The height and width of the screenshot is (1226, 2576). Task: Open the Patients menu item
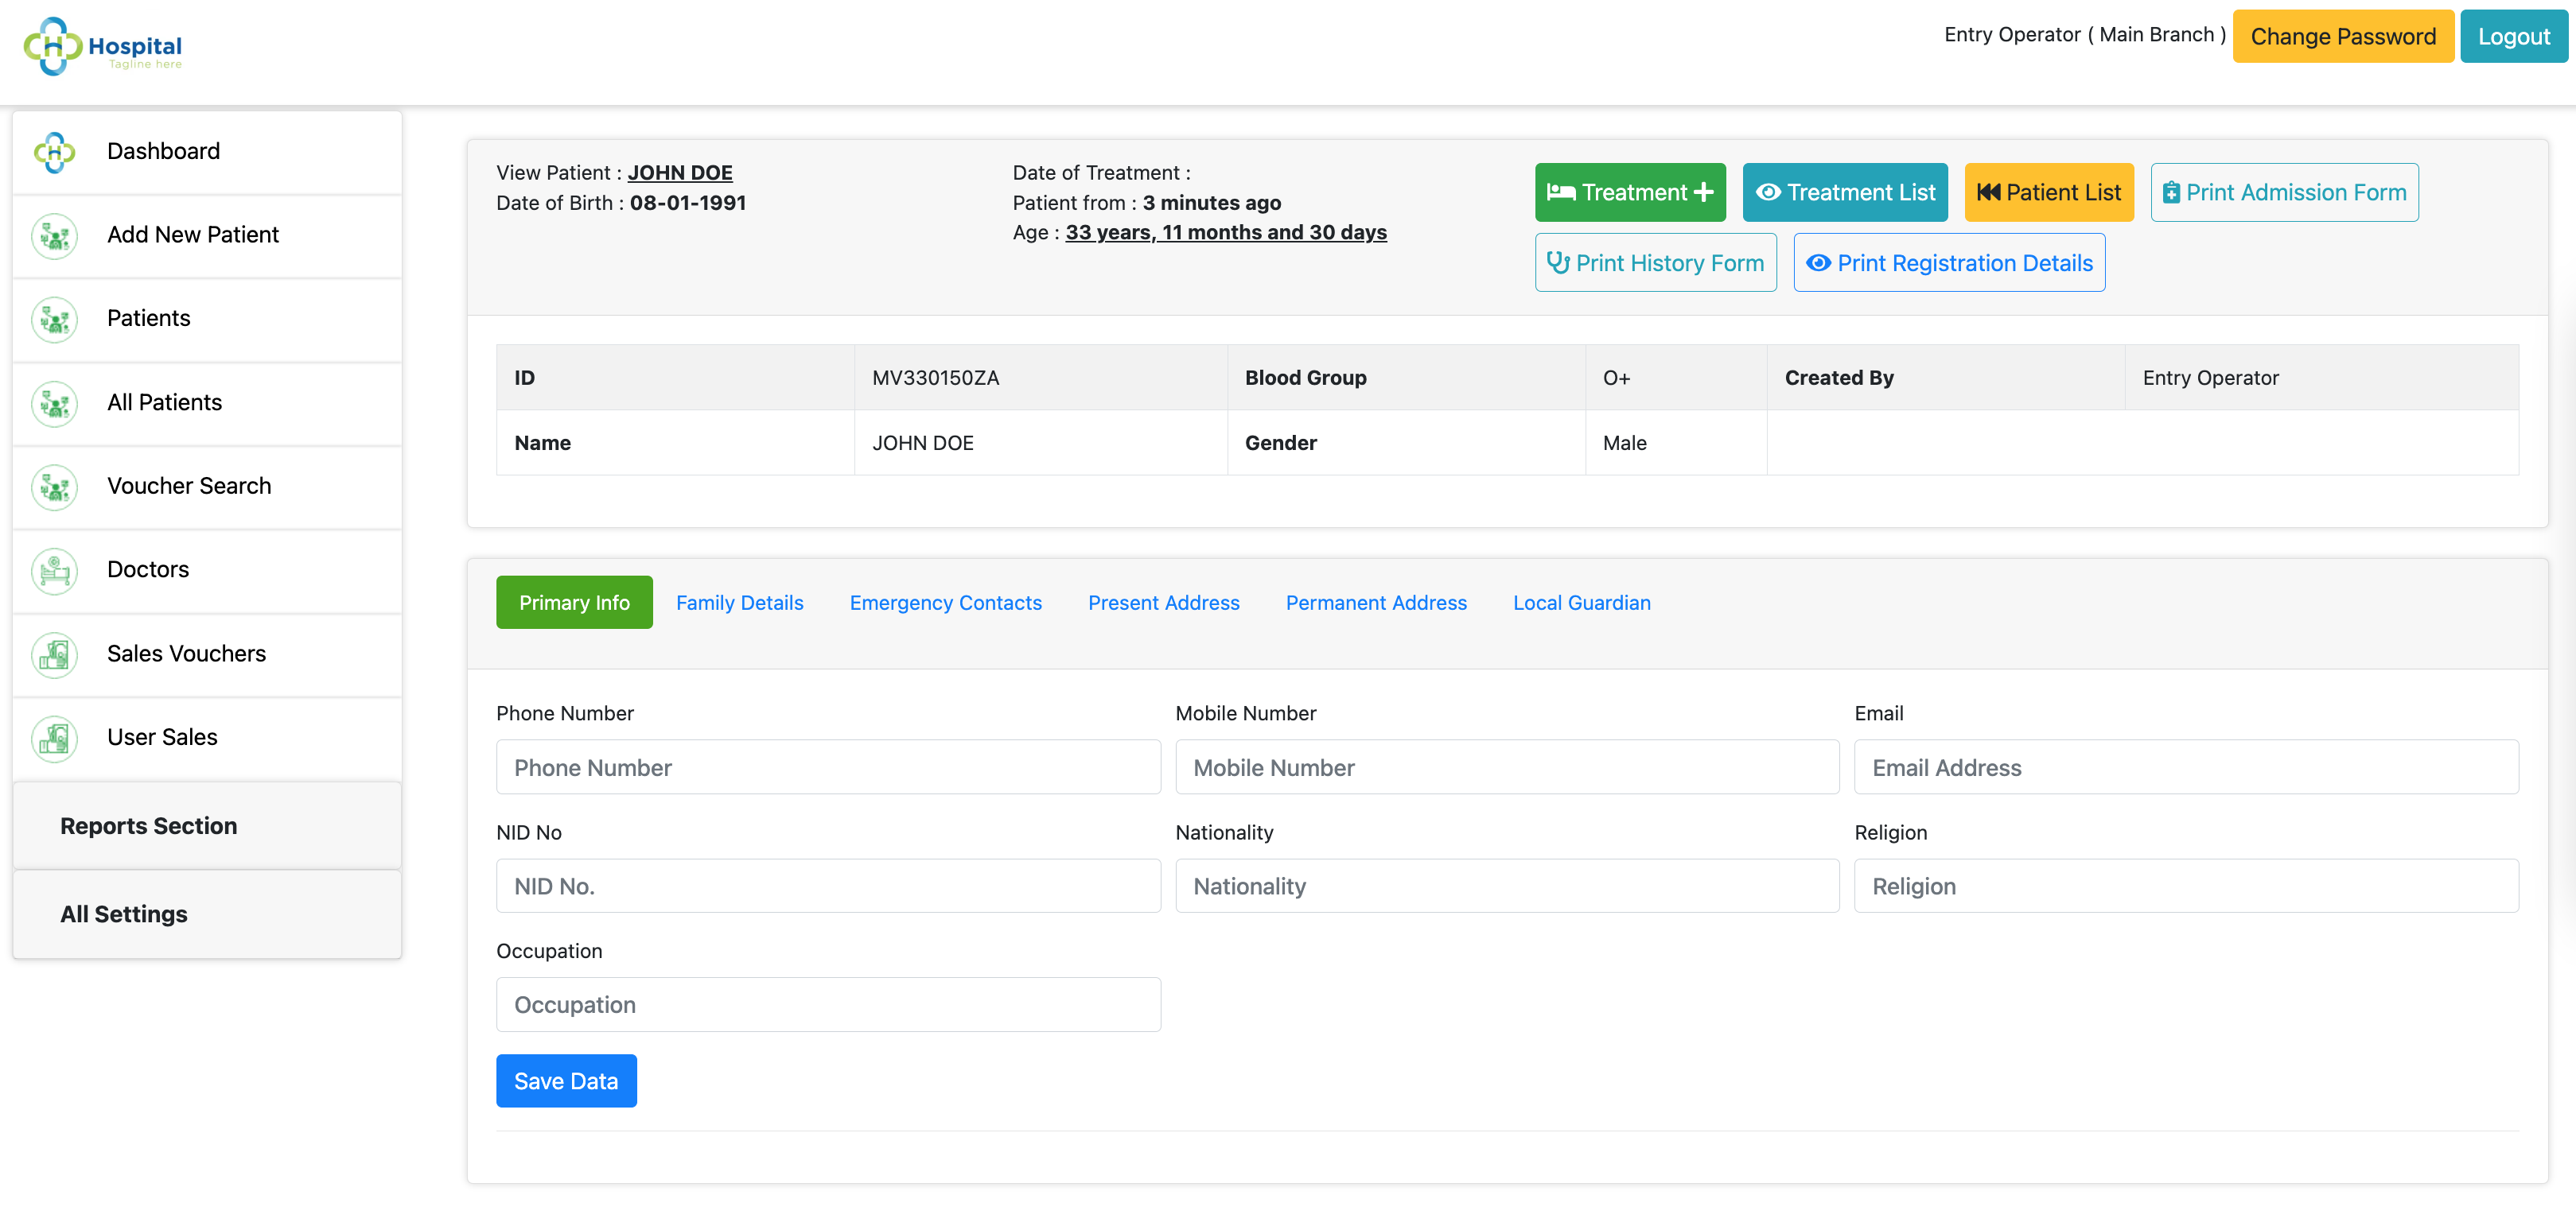pyautogui.click(x=207, y=320)
